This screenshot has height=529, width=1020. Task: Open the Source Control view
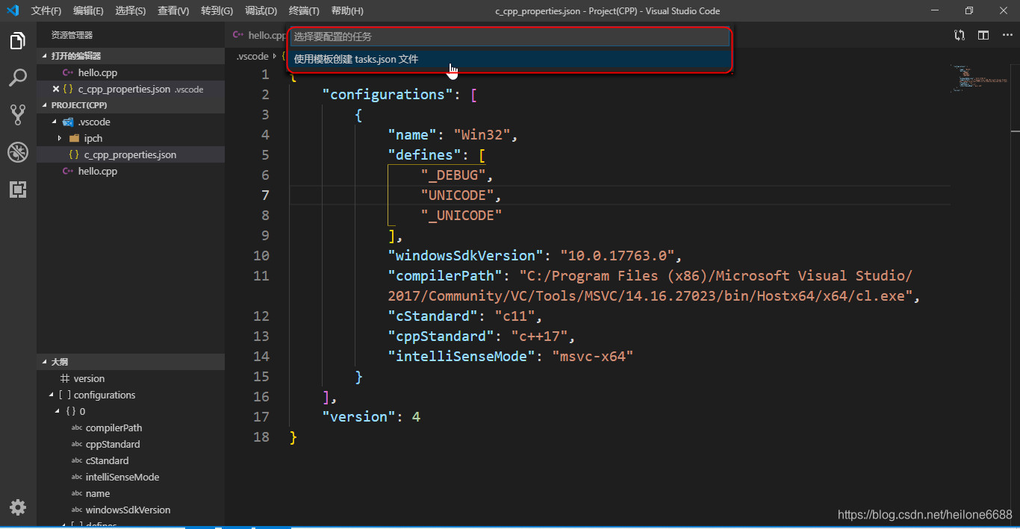tap(18, 114)
